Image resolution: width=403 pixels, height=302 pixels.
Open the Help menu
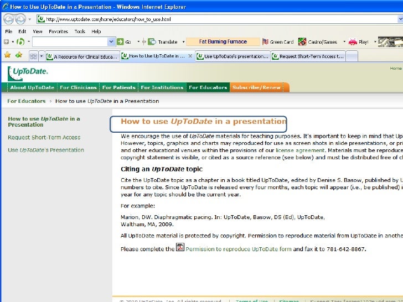[96, 32]
